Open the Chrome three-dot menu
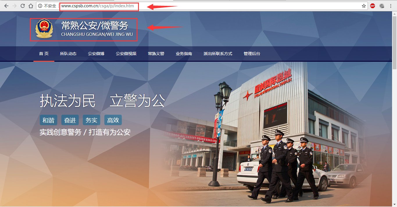The image size is (397, 207). click(x=391, y=6)
